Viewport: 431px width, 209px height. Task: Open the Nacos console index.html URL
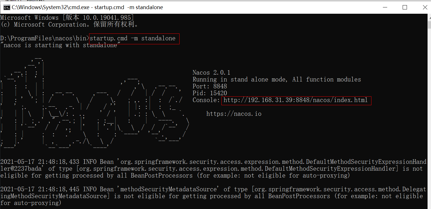295,100
